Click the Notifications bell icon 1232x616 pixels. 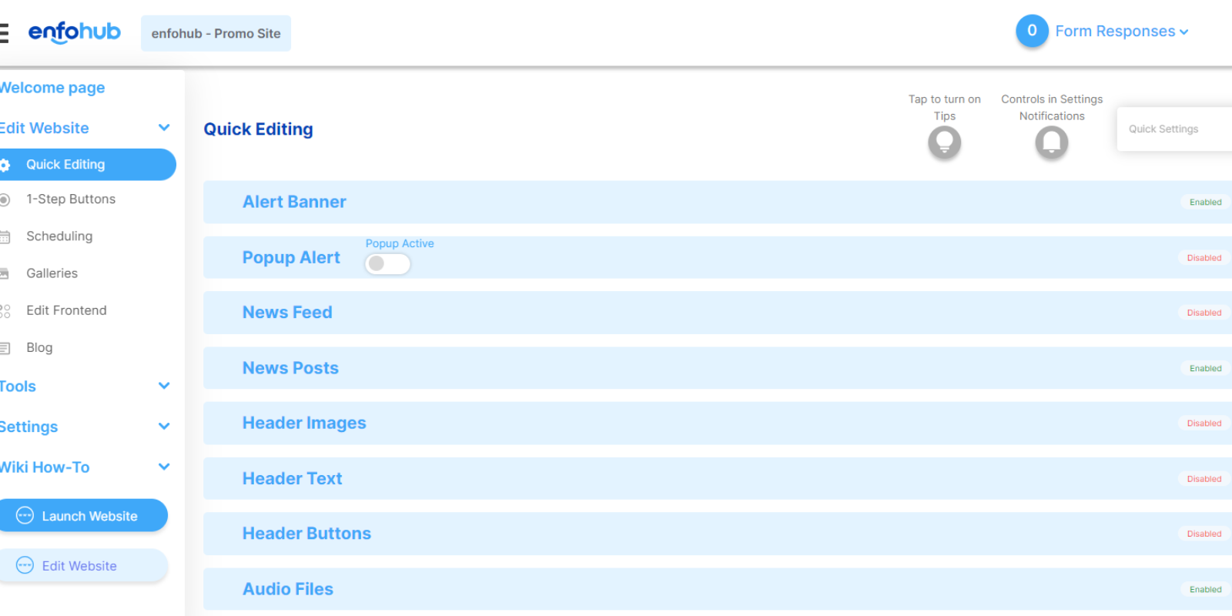(1051, 142)
